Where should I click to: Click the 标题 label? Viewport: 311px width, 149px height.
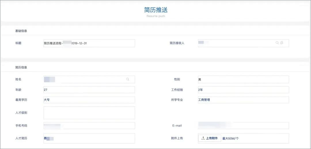(18, 43)
